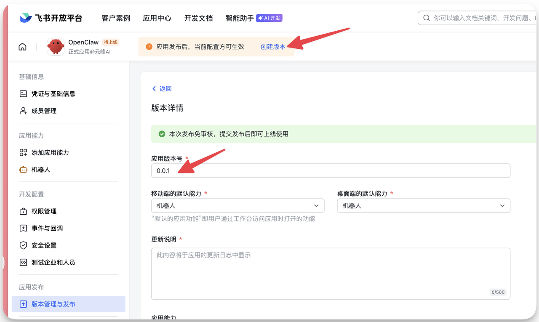Click the 创建版本 link
The image size is (539, 322).
point(273,47)
